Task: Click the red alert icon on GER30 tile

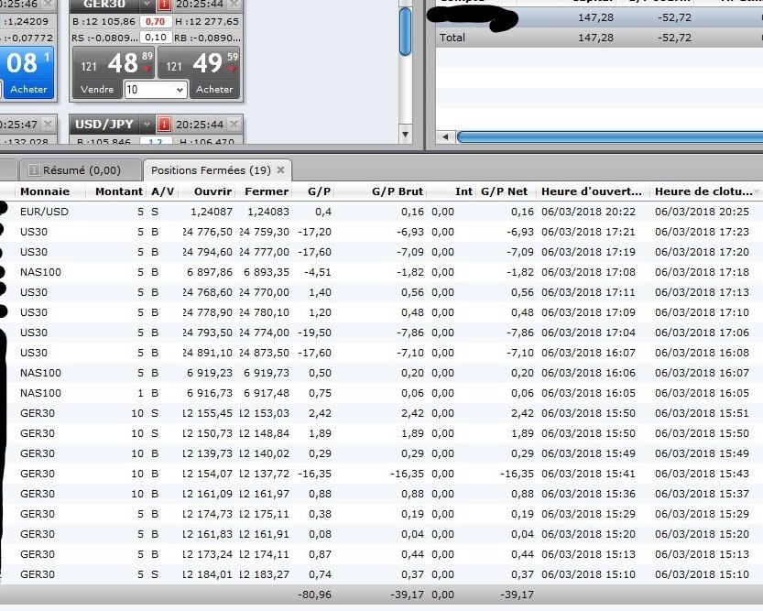Action: pos(164,5)
